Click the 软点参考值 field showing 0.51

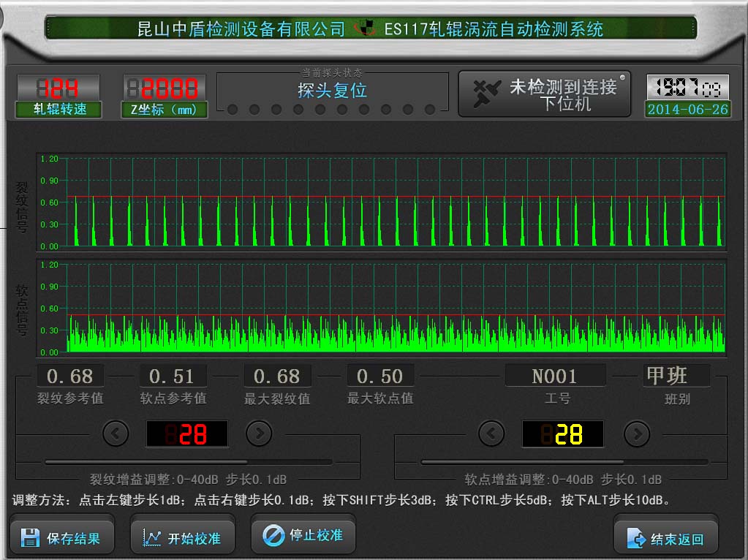(173, 376)
